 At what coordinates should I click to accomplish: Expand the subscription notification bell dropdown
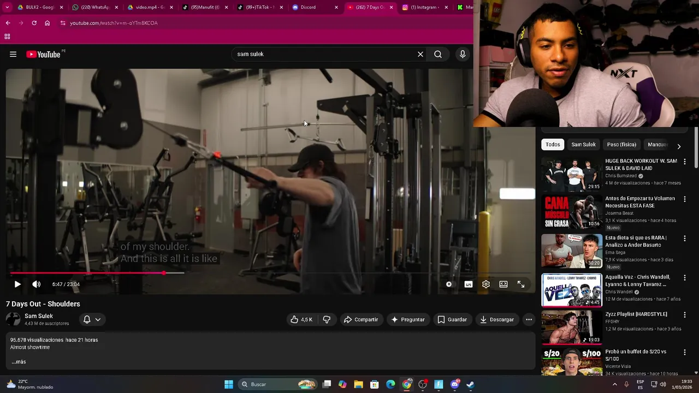[92, 319]
